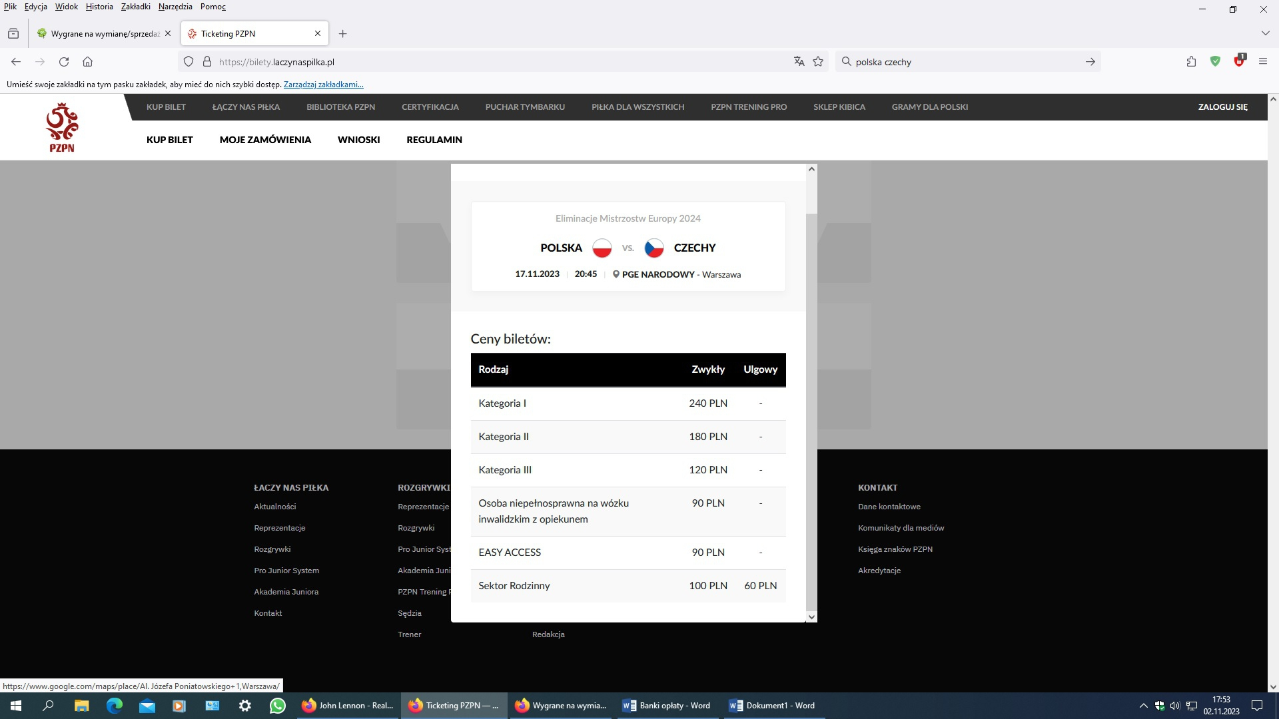Open WhatsApp from the taskbar
The image size is (1279, 719).
277,706
